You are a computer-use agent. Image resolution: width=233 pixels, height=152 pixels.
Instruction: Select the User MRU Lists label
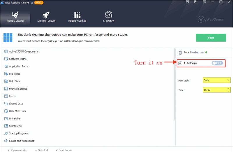click(x=17, y=111)
